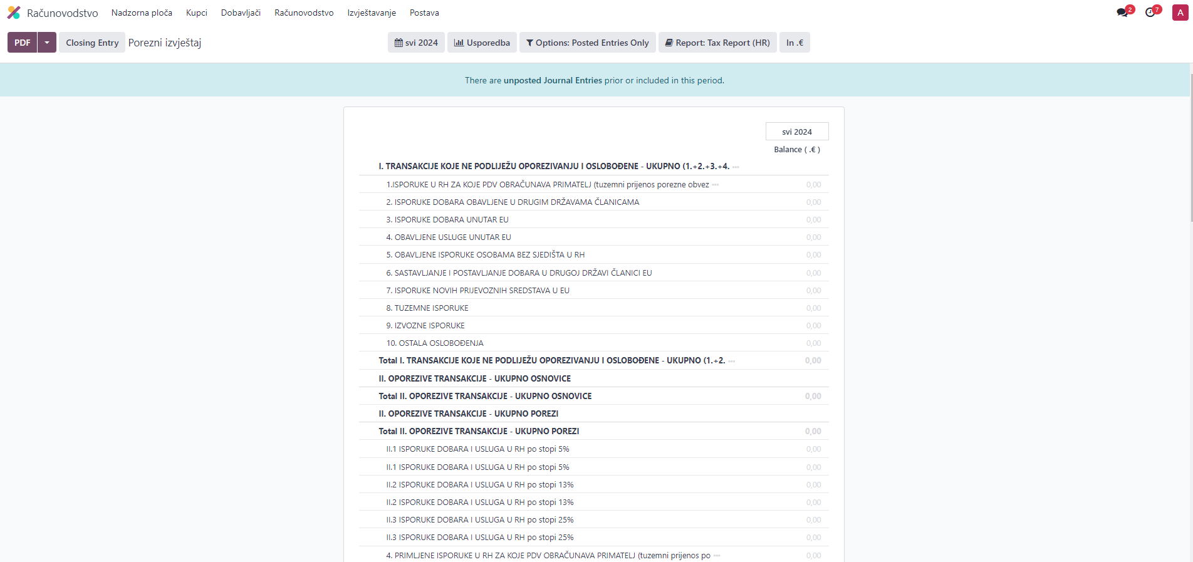Image resolution: width=1193 pixels, height=562 pixels.
Task: Open the svi 2024 date filter
Action: tap(416, 43)
